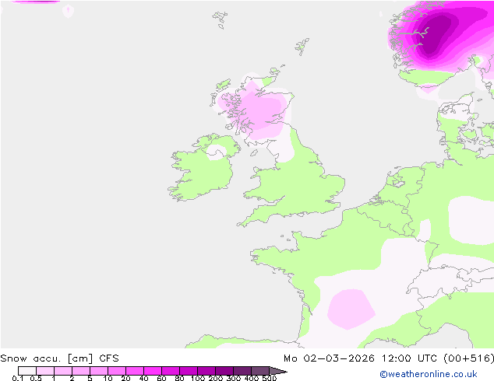The image size is (494, 381).
Task: Click the 2–5 cm legend color box
Action: (81, 371)
